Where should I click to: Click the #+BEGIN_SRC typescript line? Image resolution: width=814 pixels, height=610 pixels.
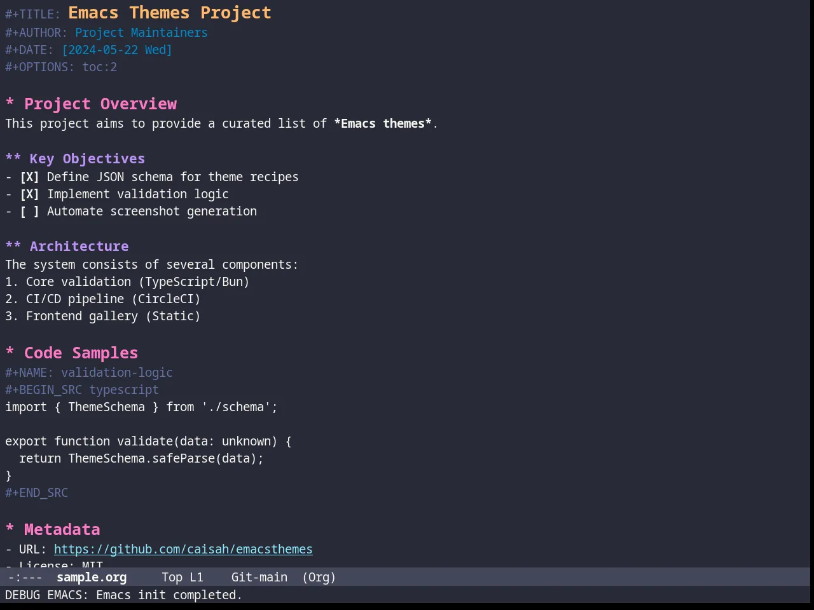82,390
